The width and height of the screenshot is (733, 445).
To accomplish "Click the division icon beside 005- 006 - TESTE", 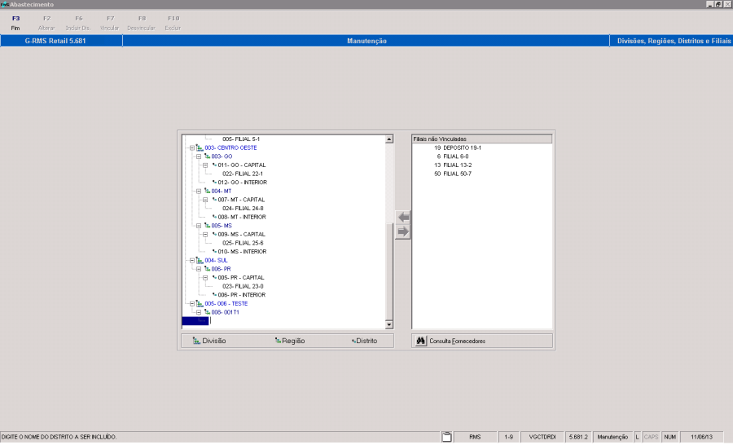I will point(200,304).
